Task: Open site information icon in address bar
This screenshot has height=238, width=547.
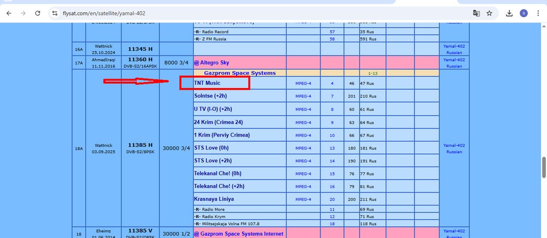Action: click(x=54, y=13)
